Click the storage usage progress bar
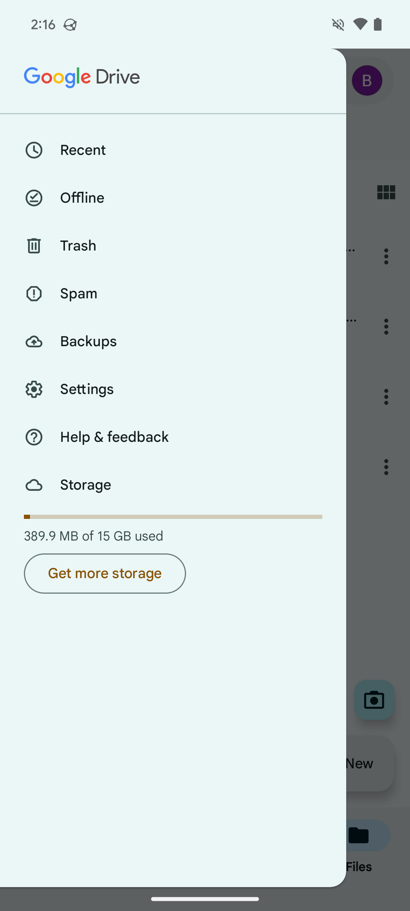This screenshot has height=911, width=410. coord(173,517)
